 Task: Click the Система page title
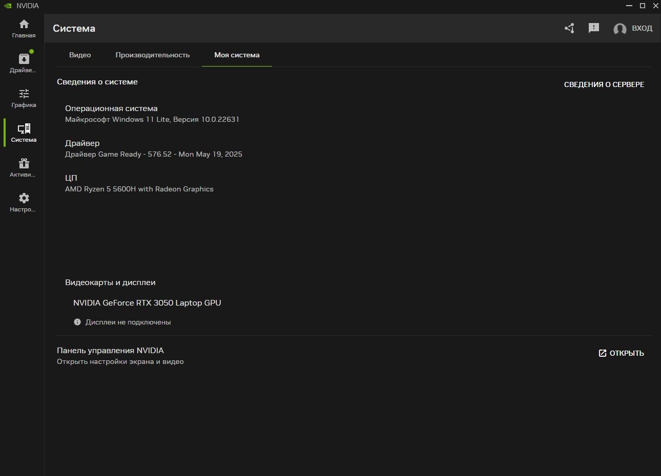click(x=74, y=29)
